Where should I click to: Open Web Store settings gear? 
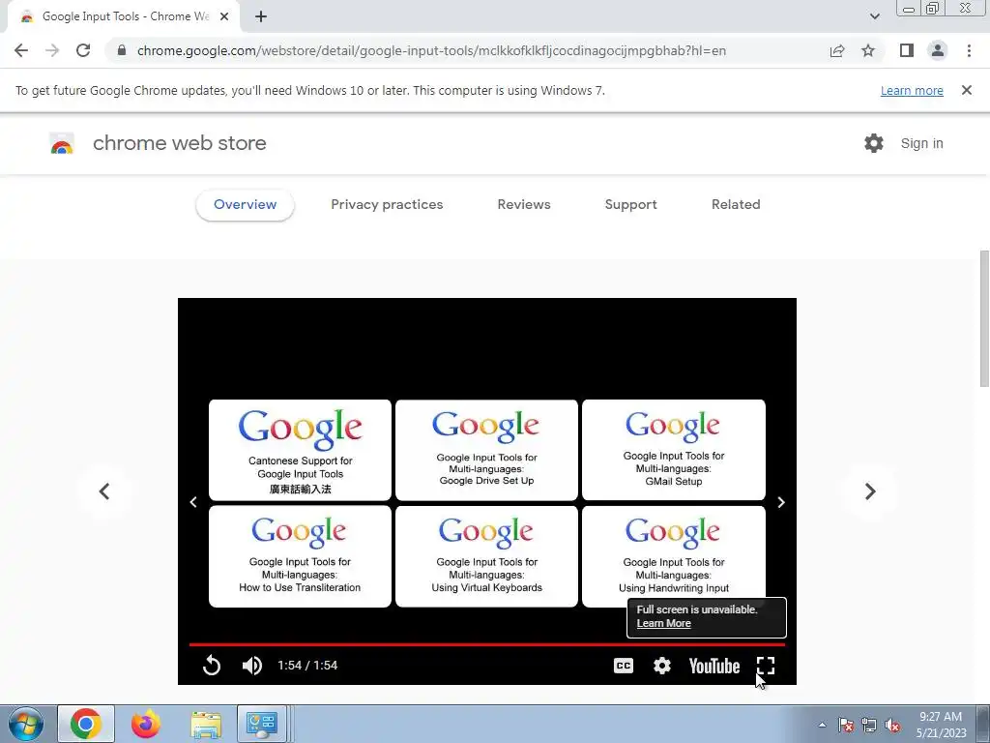pos(874,143)
